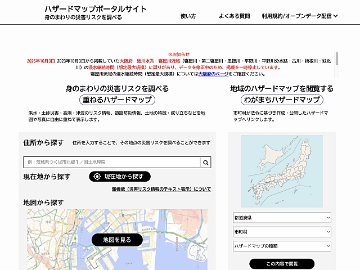The width and height of the screenshot is (360, 270).
Task: Open 利用規約/オープンデータ配信 menu
Action: [300, 16]
